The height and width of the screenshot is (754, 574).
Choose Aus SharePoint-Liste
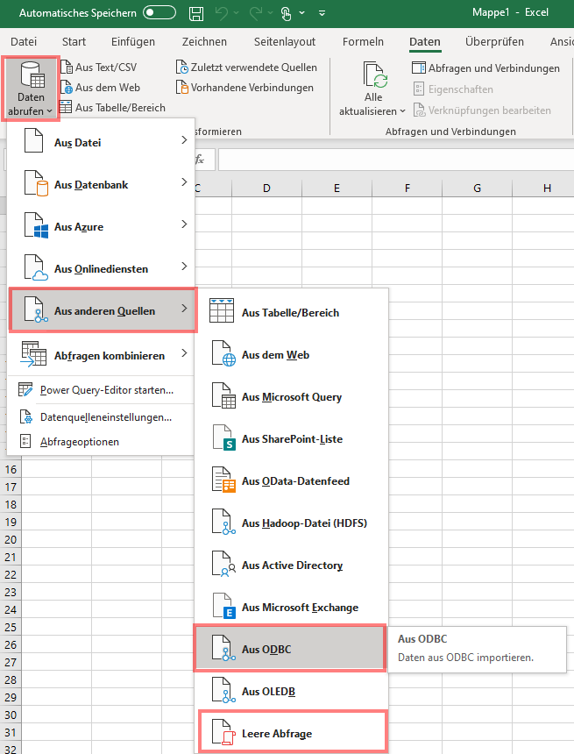coord(291,439)
